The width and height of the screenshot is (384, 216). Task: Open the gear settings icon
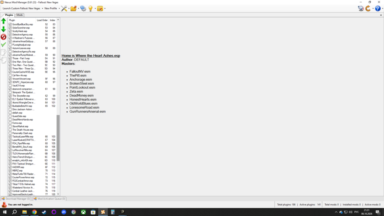point(83,8)
